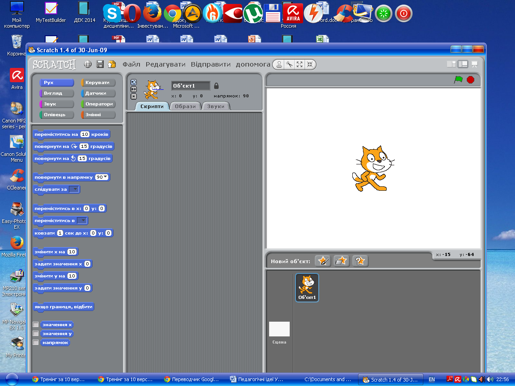The width and height of the screenshot is (515, 386).
Task: Get a surprise sprite with question-mark icon
Action: click(360, 261)
